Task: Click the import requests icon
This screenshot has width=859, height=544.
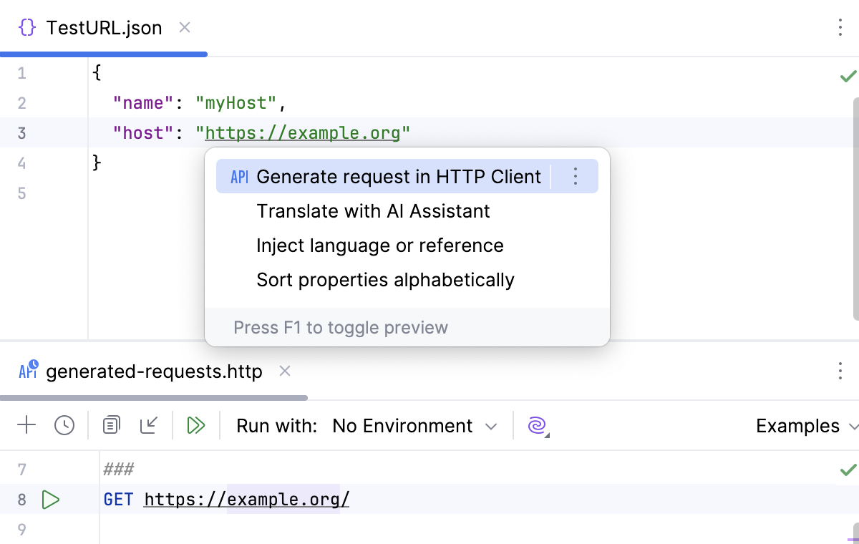Action: tap(150, 425)
